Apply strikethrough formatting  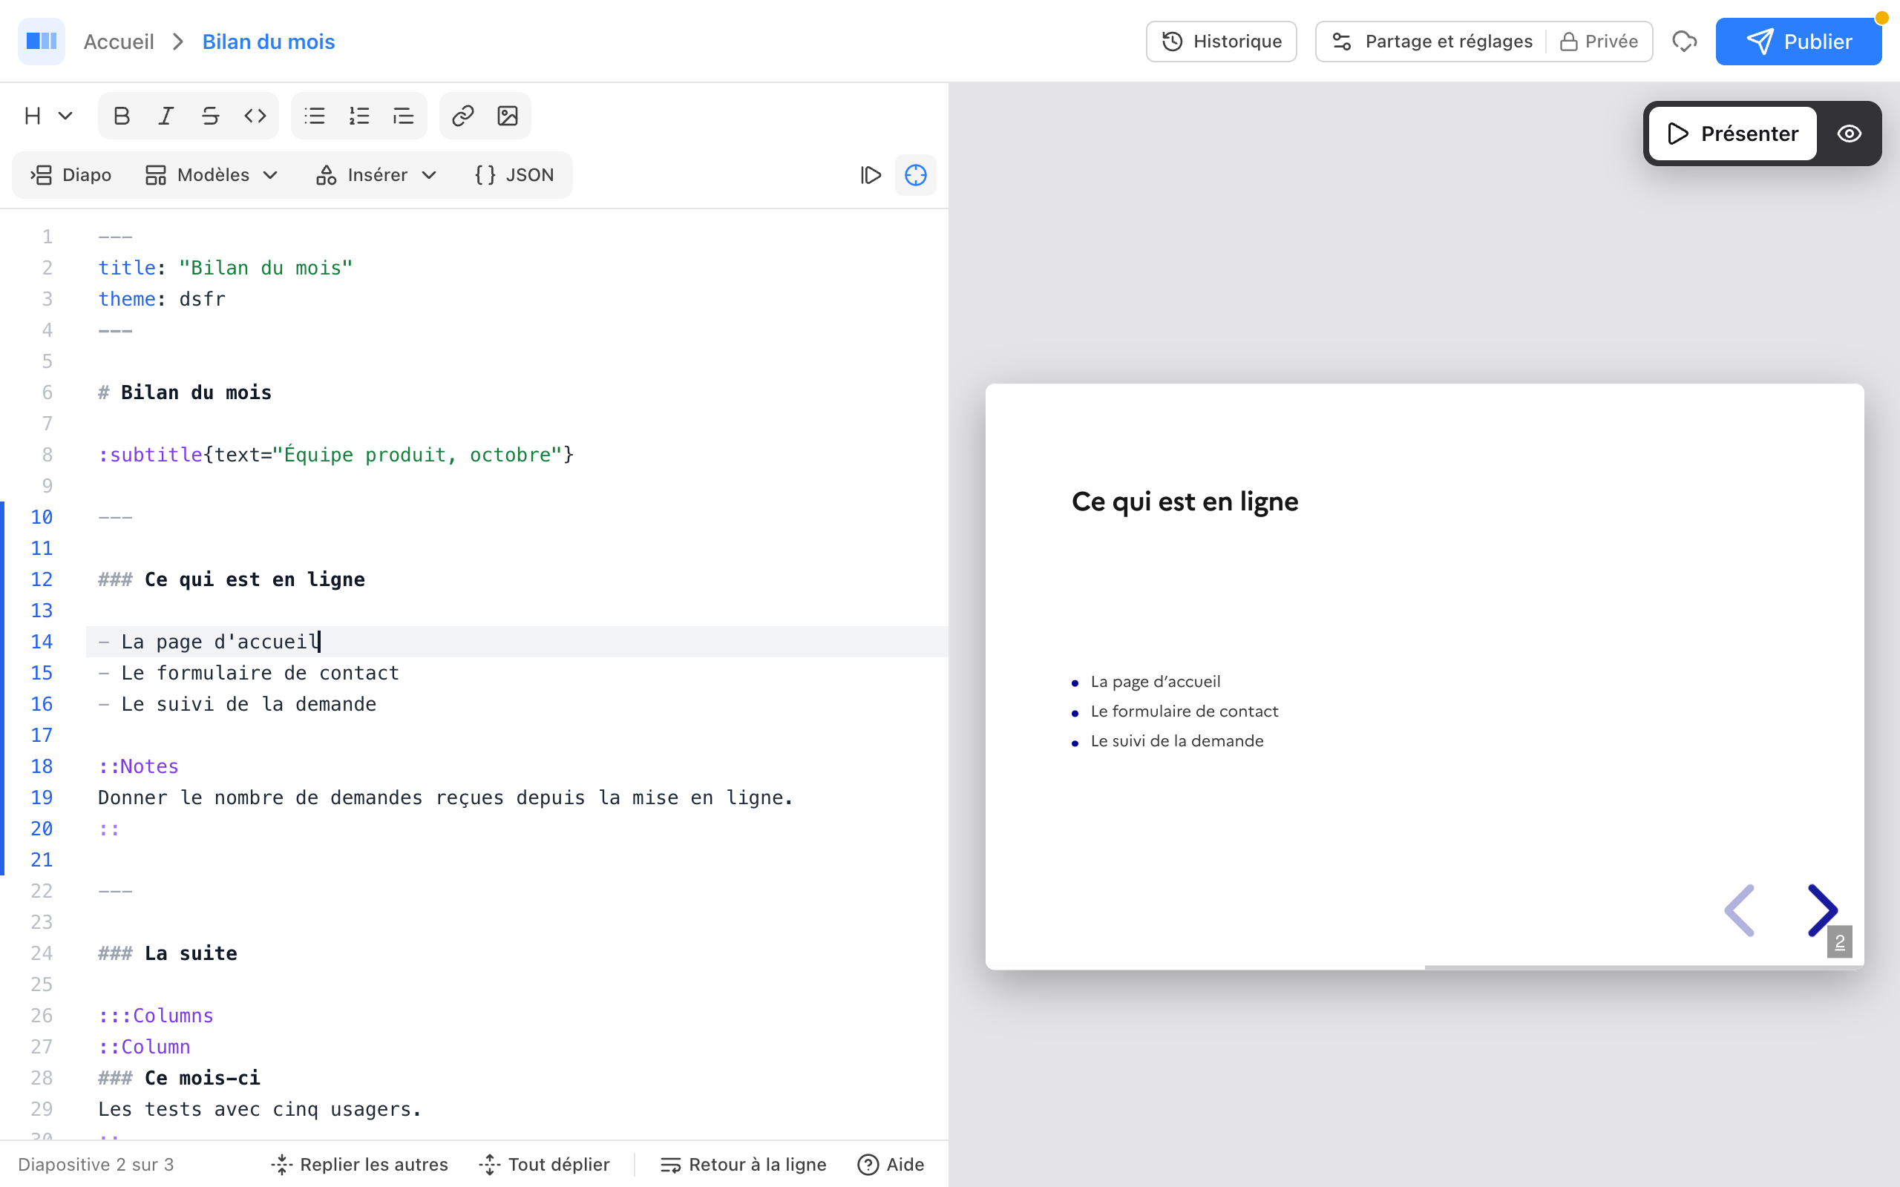point(211,116)
